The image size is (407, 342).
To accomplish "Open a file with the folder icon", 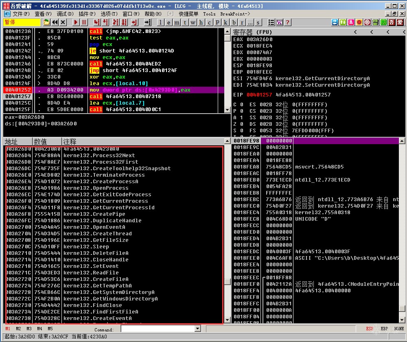I will pyautogui.click(x=46, y=22).
